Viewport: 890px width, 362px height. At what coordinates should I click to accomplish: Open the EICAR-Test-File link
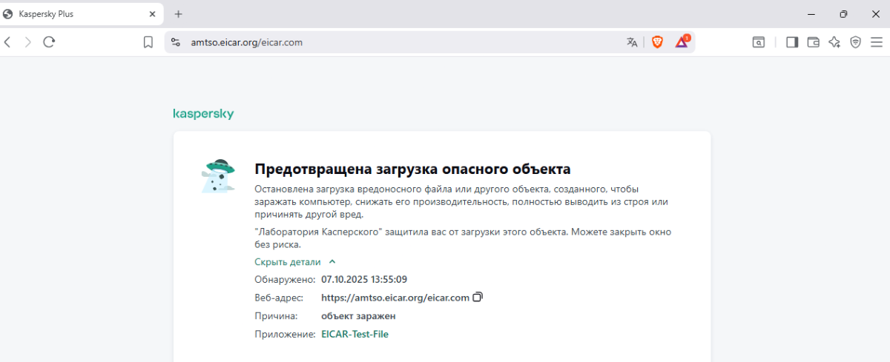coord(355,334)
